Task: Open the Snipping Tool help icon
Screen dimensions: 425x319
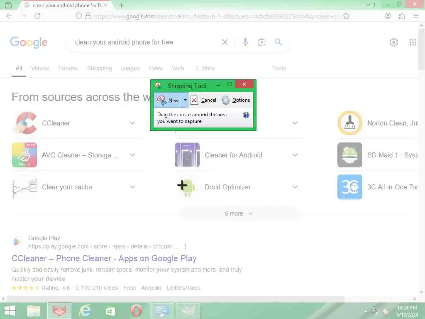Action: [246, 115]
